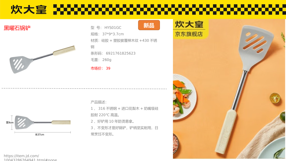The height and width of the screenshot is (161, 286).
Task: Click the 宽9cm width label
Action: coord(10,123)
